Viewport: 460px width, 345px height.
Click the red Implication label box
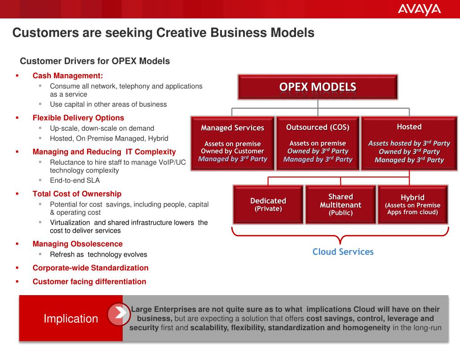click(71, 318)
